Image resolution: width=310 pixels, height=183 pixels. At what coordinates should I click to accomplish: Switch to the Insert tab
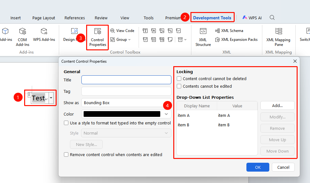click(x=16, y=18)
